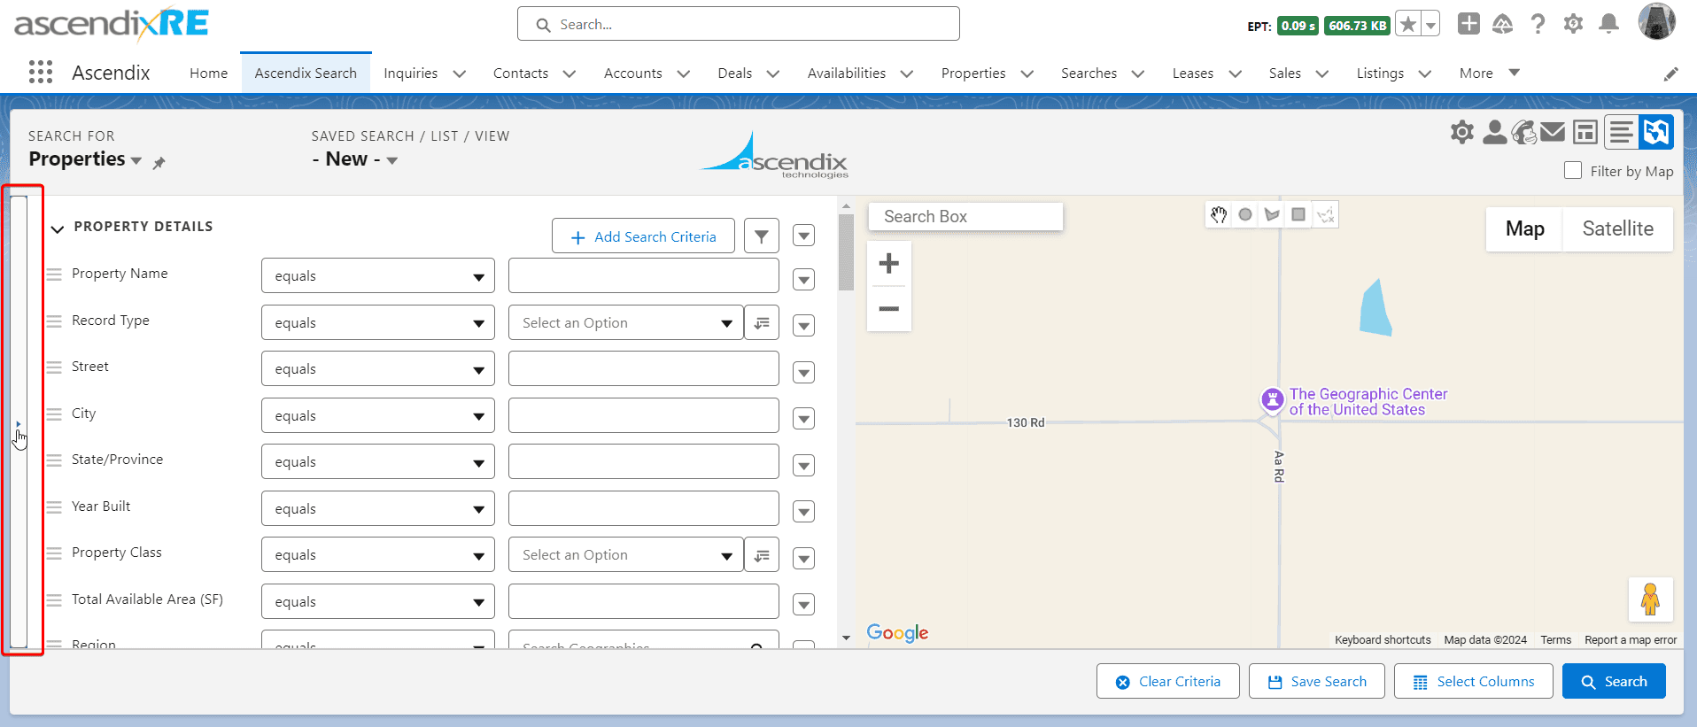Click the Property Name value field
This screenshot has width=1697, height=727.
tap(643, 275)
